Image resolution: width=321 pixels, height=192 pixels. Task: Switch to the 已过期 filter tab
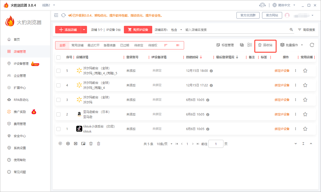[x=124, y=45]
